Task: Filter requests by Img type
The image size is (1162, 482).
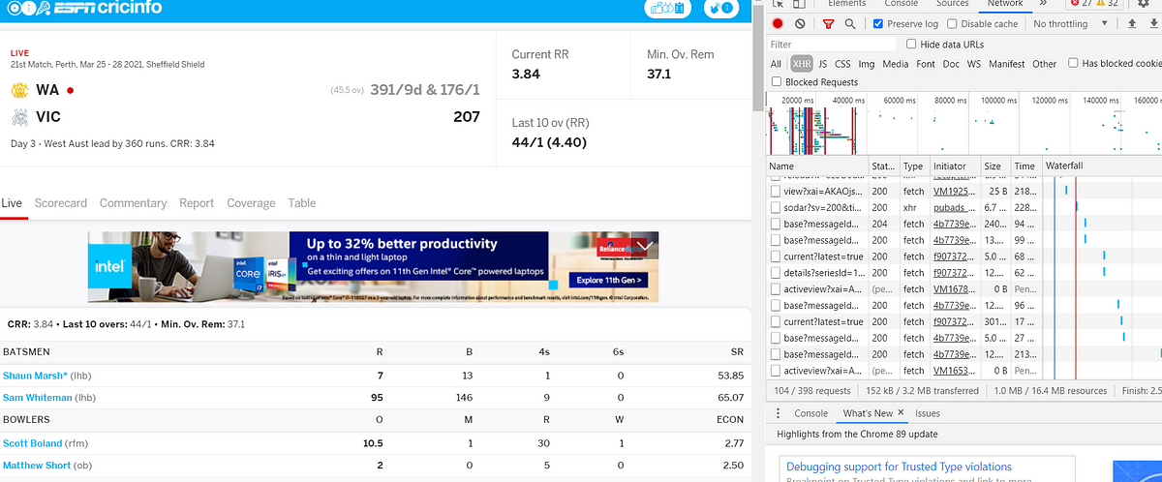Action: tap(867, 64)
